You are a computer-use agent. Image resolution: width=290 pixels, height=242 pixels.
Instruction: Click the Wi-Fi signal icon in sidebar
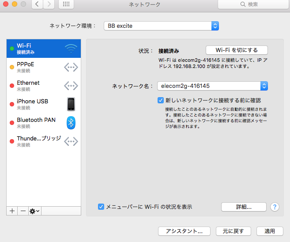click(x=71, y=49)
